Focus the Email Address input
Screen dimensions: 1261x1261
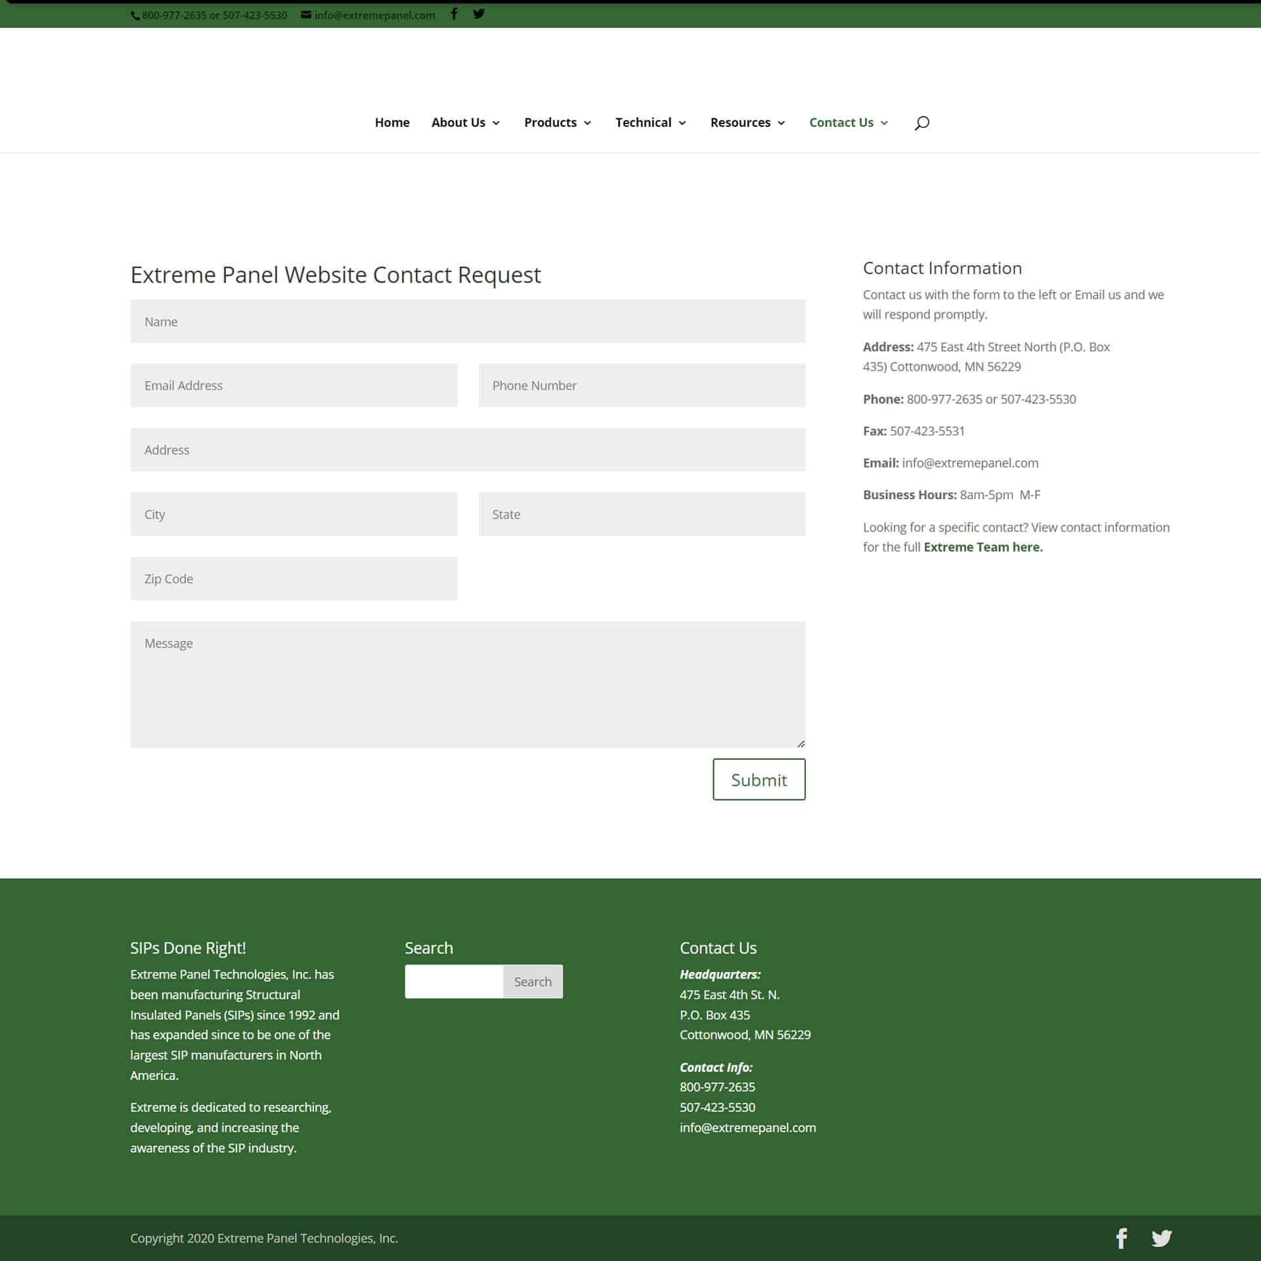(294, 386)
